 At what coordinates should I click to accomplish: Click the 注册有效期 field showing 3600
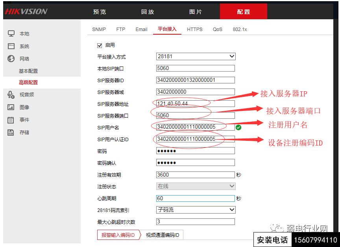tap(195, 175)
